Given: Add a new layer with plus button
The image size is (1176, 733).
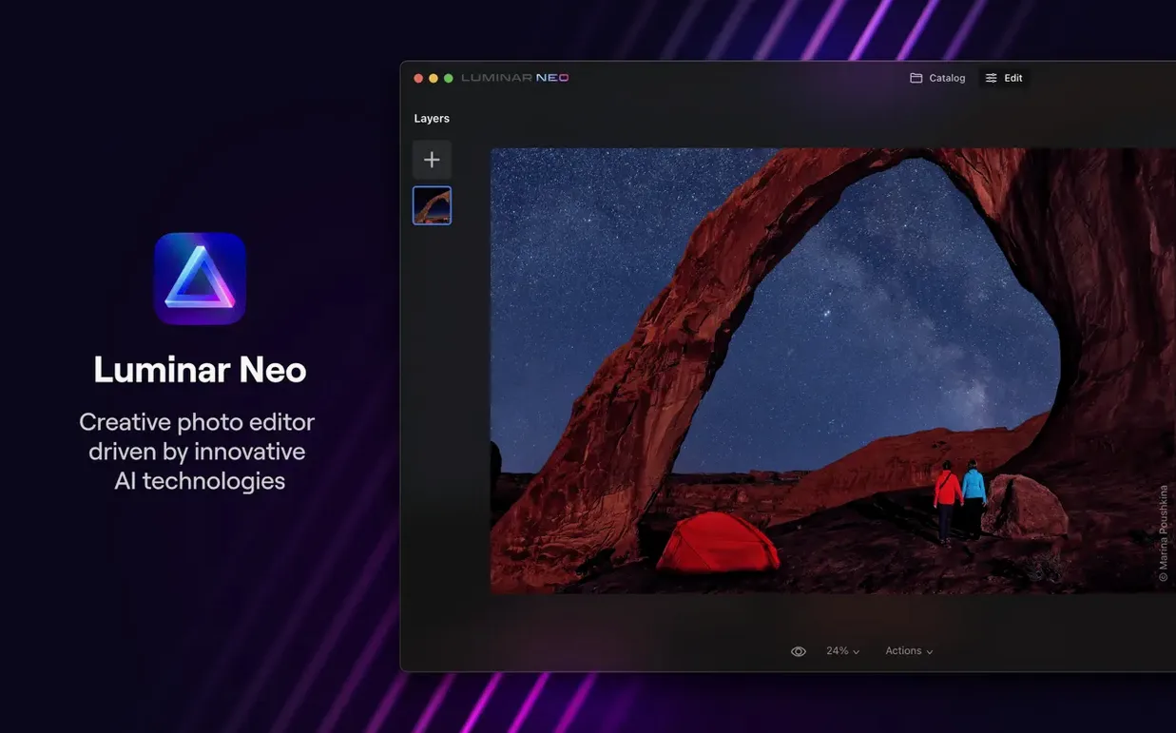Looking at the screenshot, I should [432, 160].
